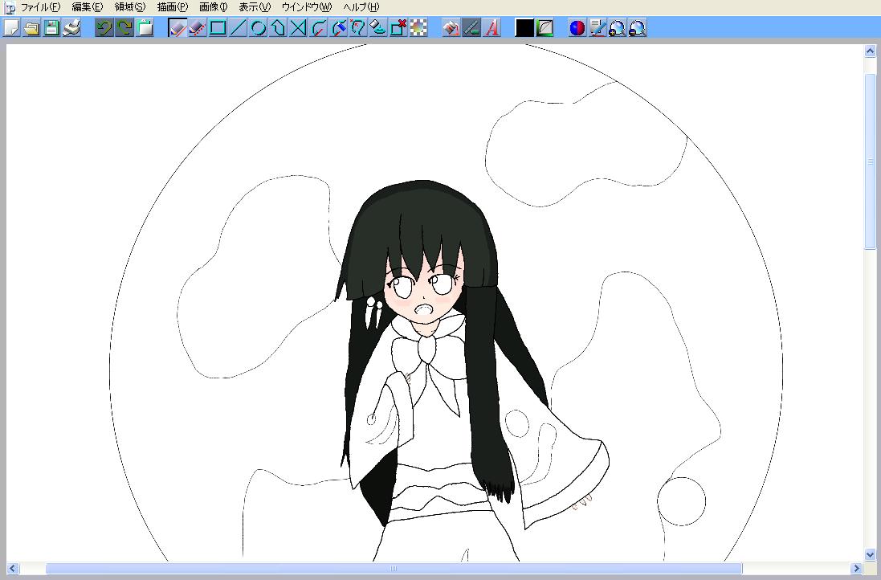This screenshot has height=580, width=881.
Task: Choose the straight line tool
Action: (x=239, y=27)
